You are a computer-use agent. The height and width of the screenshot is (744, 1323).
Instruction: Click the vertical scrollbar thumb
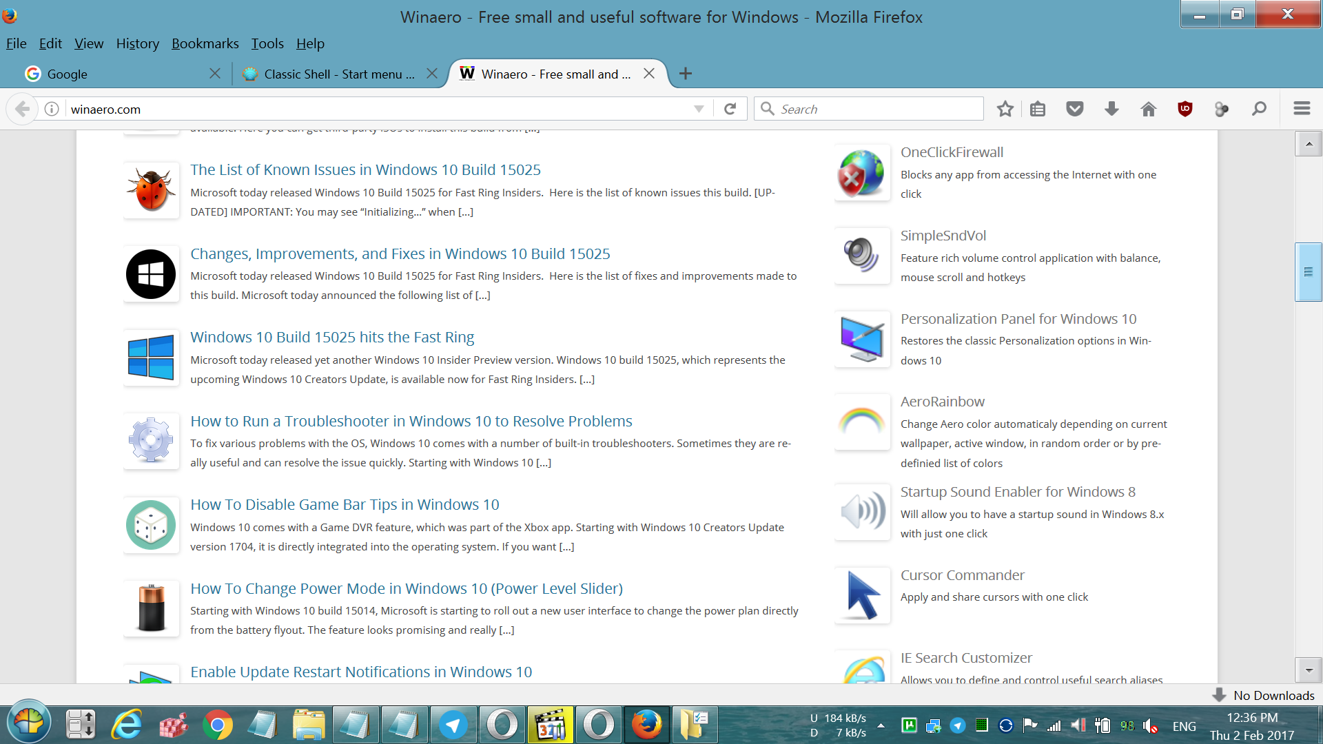(x=1308, y=272)
